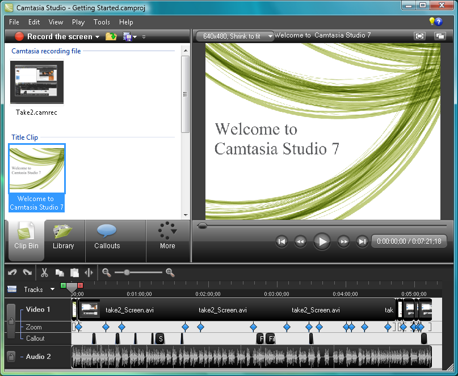This screenshot has width=458, height=376.
Task: Click the Split clip icon
Action: [x=89, y=273]
